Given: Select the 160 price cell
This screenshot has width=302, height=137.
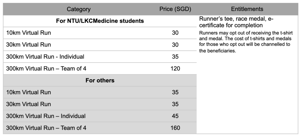Looking at the screenshot, I should point(175,128).
